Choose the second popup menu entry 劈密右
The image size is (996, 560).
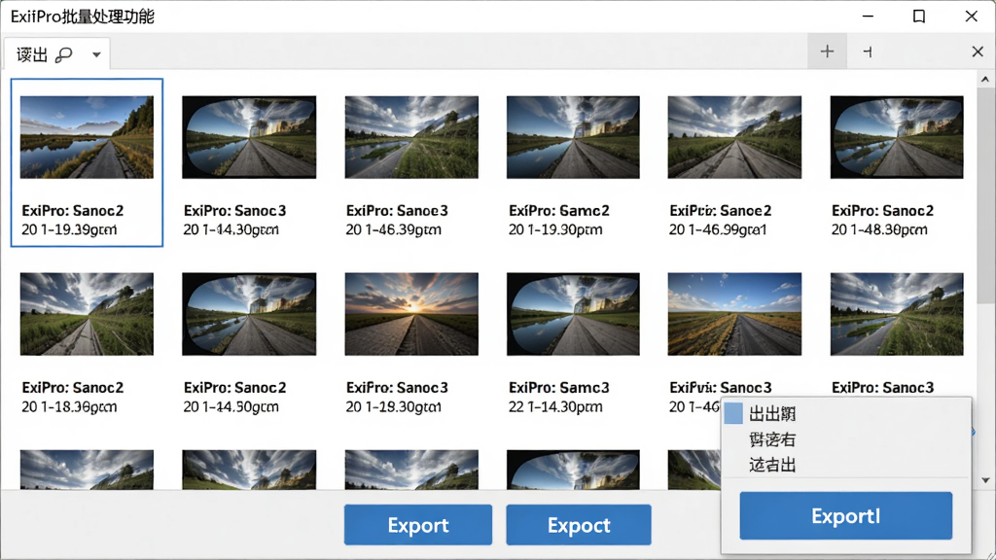846,439
